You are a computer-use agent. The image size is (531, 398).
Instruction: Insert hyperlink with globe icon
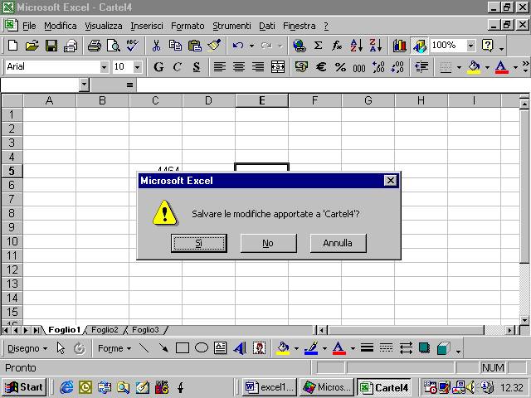[300, 46]
